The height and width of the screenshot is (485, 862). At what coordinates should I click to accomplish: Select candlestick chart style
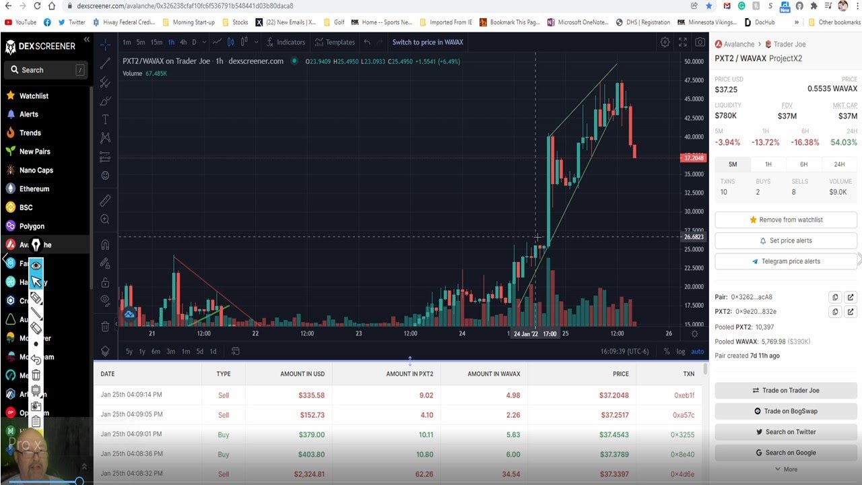coord(230,42)
